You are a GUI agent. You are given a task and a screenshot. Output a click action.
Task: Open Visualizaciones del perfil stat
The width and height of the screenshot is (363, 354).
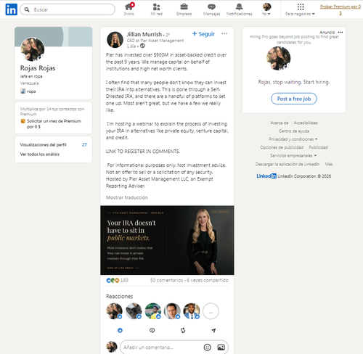point(43,144)
